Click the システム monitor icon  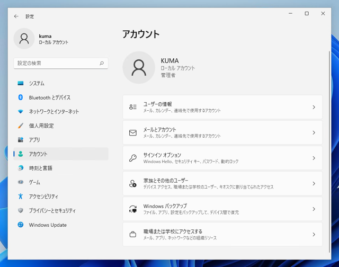tap(21, 83)
